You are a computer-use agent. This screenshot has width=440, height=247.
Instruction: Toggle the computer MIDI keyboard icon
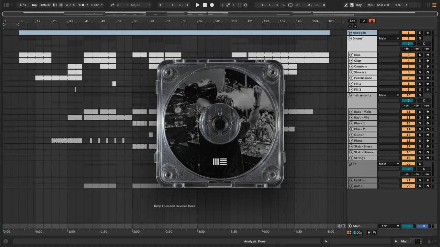pyautogui.click(x=352, y=5)
